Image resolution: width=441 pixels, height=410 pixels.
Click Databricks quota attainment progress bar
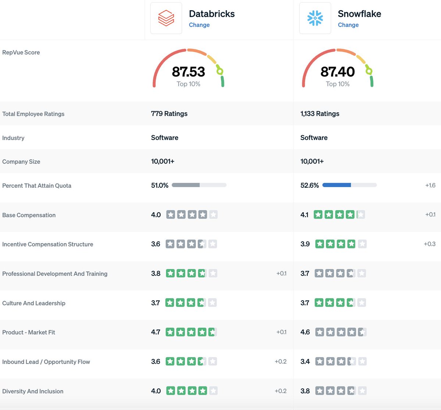tap(199, 185)
